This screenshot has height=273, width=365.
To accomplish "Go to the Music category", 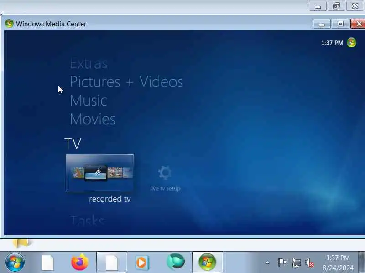I will click(89, 101).
